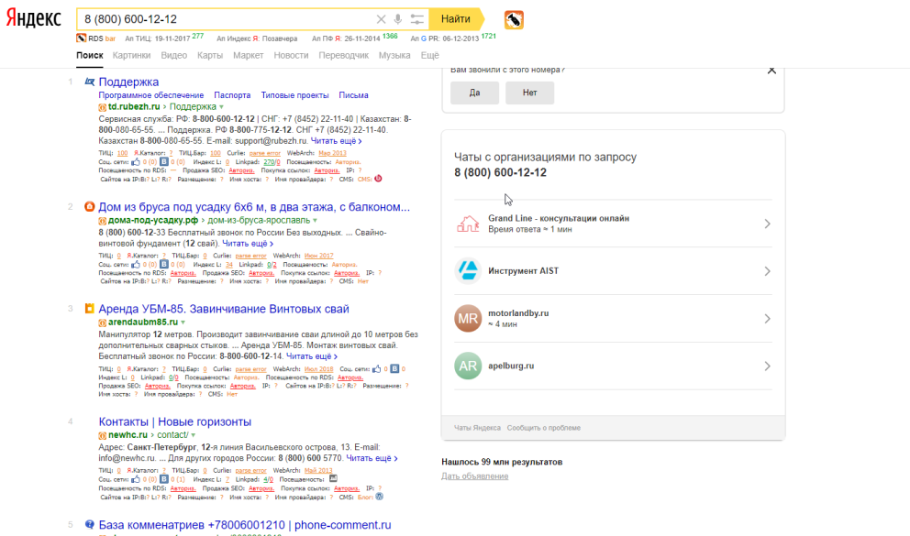This screenshot has width=910, height=536.
Task: Close the 'Вам звонили' card
Action: point(771,71)
